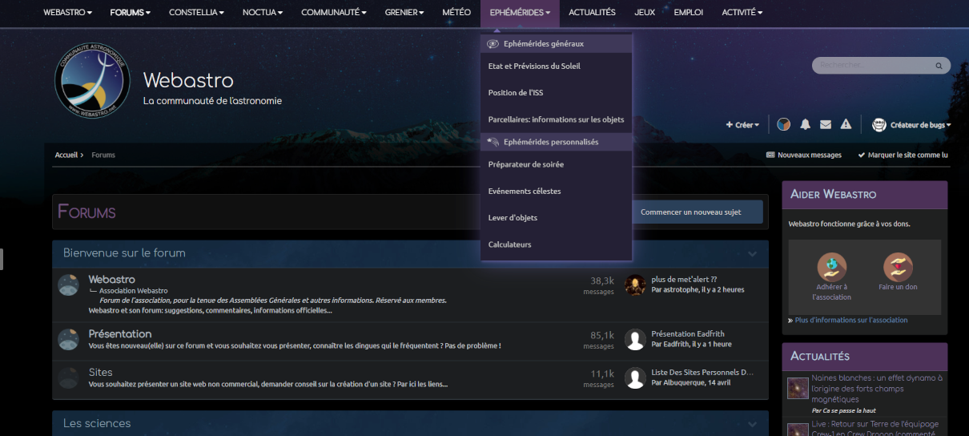
Task: Open the Constellia menu dropdown
Action: pyautogui.click(x=196, y=13)
